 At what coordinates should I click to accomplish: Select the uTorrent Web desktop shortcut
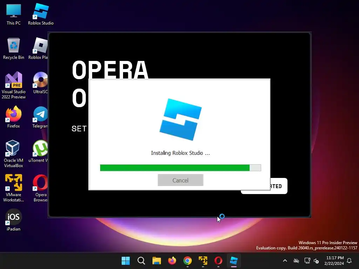[x=39, y=151]
